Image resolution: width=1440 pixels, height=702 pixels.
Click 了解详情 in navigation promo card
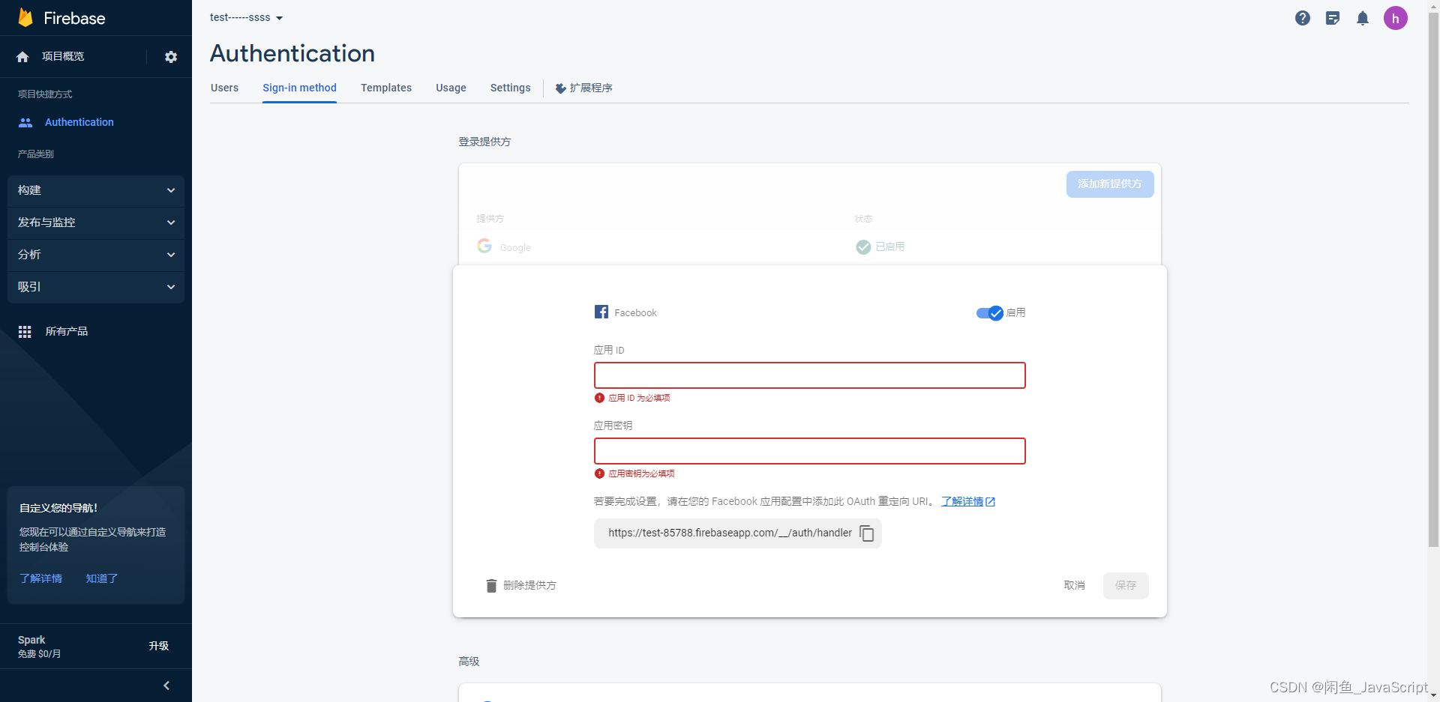(x=40, y=578)
